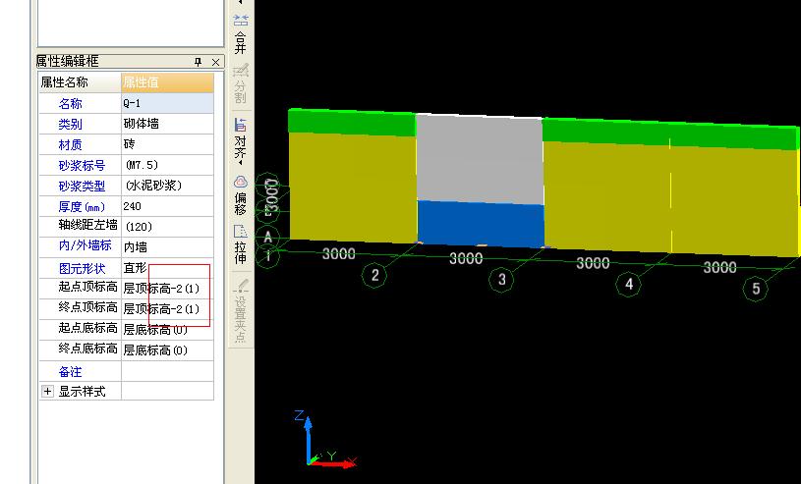
Task: Click the 设置夹点 grip setting tool
Action: coord(241,311)
